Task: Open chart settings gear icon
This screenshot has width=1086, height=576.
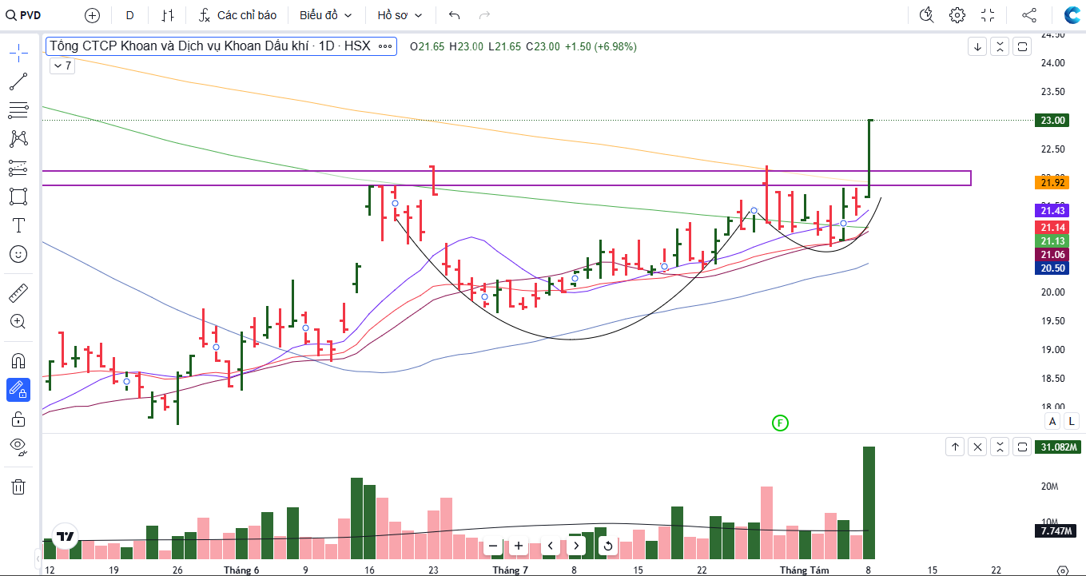Action: [957, 15]
